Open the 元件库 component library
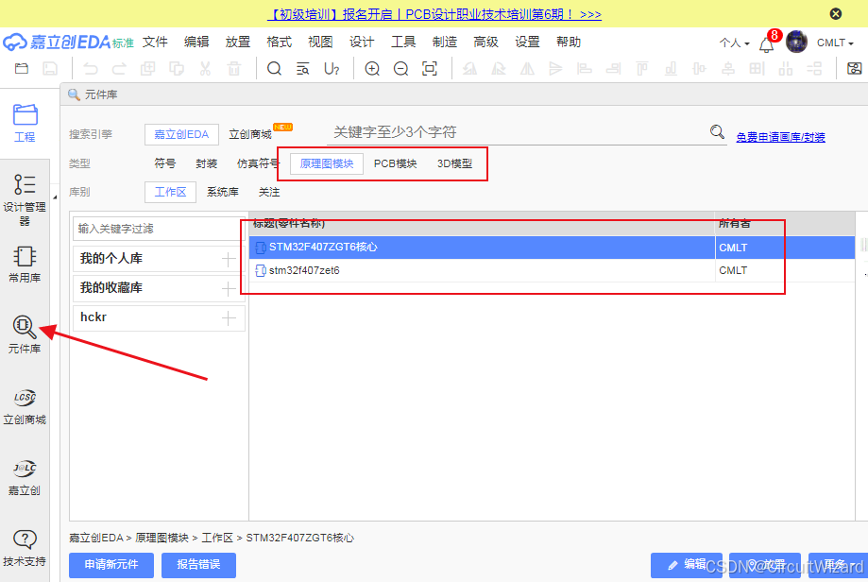The width and height of the screenshot is (868, 582). click(25, 334)
